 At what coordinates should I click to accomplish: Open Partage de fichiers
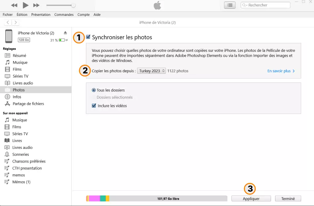click(28, 104)
